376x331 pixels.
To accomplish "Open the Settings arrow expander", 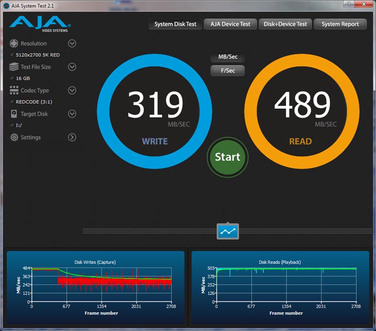I will (x=72, y=137).
